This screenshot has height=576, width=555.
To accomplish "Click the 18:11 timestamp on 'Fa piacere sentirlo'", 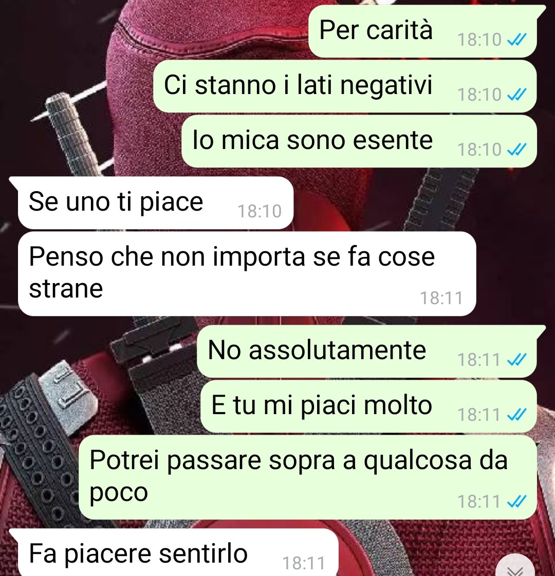I will pos(303,563).
